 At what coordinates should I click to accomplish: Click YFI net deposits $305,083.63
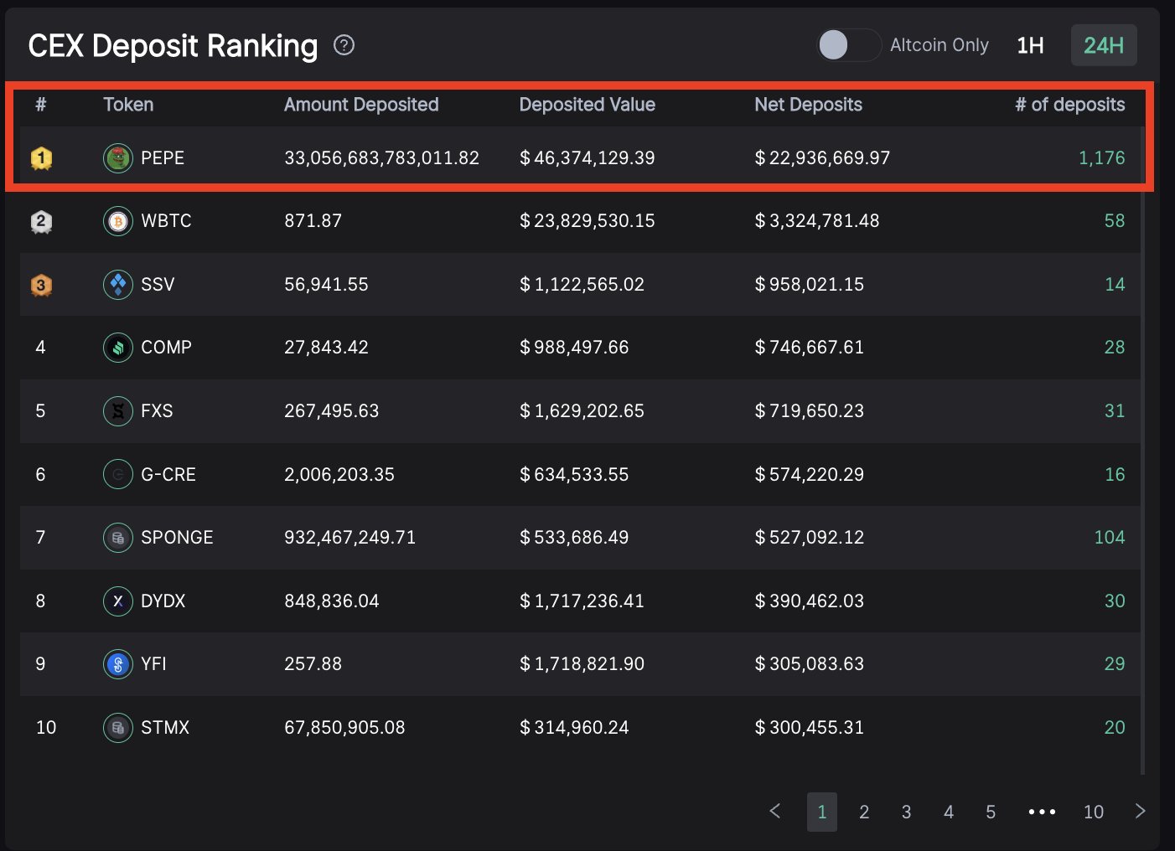[809, 664]
